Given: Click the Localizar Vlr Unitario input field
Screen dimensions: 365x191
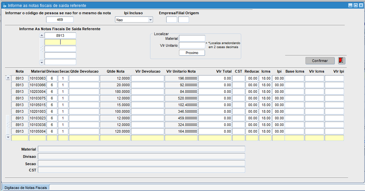Looking at the screenshot, I should coord(192,45).
